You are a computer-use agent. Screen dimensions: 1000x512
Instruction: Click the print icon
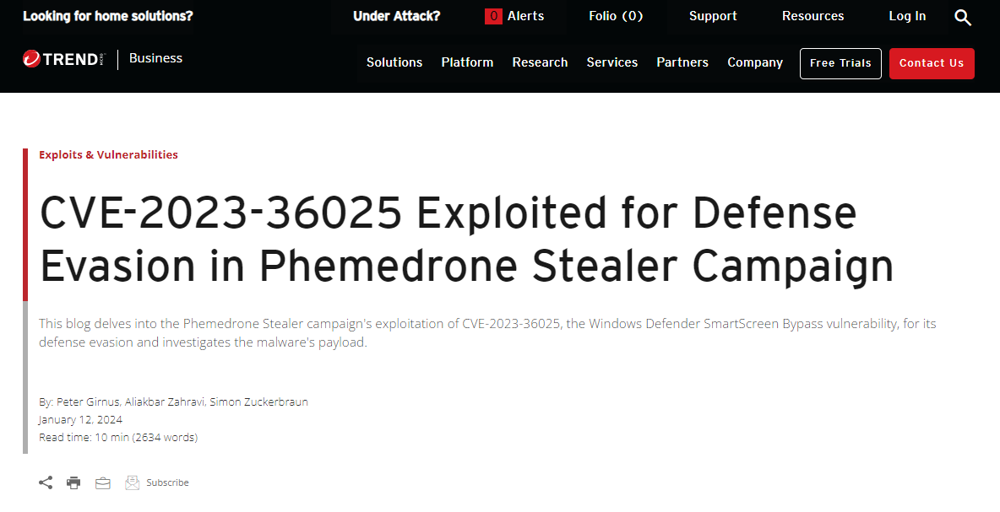point(74,482)
